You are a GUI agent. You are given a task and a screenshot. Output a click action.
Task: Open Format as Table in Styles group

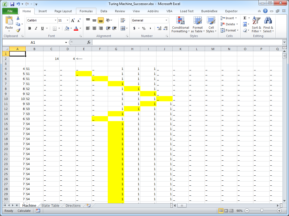(198, 24)
